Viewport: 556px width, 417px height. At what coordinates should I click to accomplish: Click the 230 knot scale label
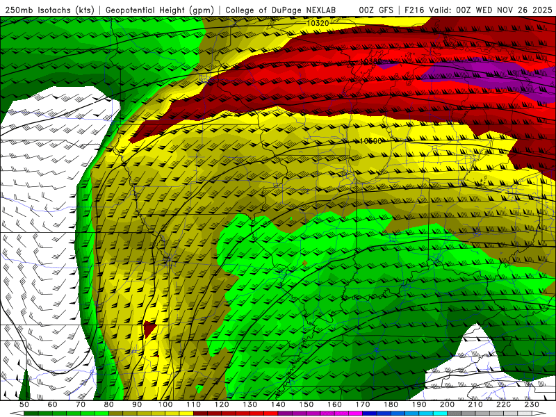(x=532, y=404)
